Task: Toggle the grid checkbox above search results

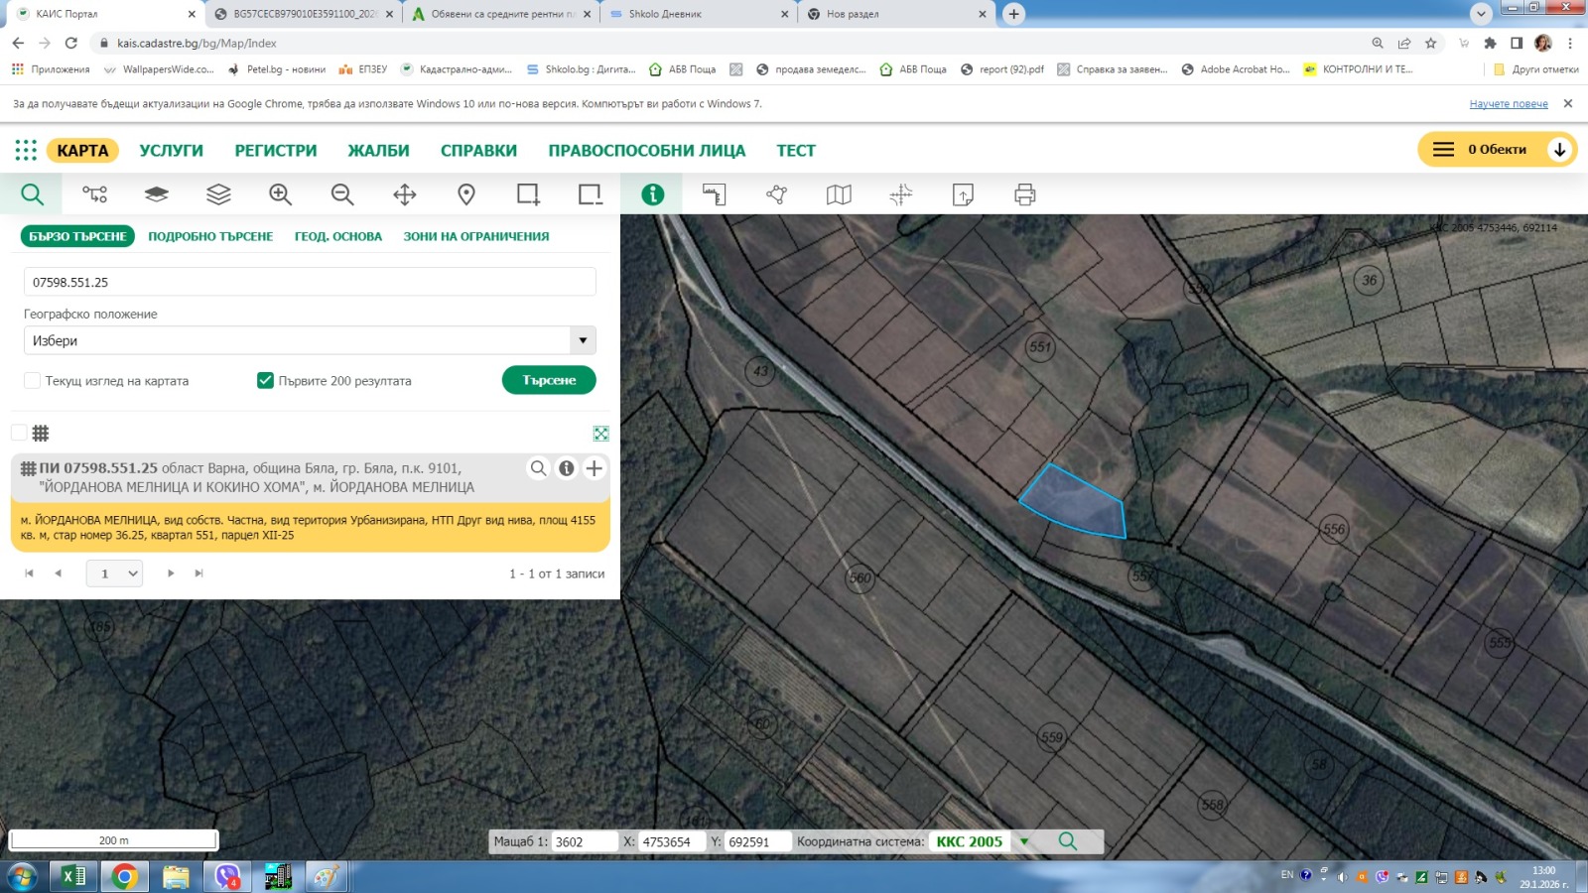Action: coord(17,433)
